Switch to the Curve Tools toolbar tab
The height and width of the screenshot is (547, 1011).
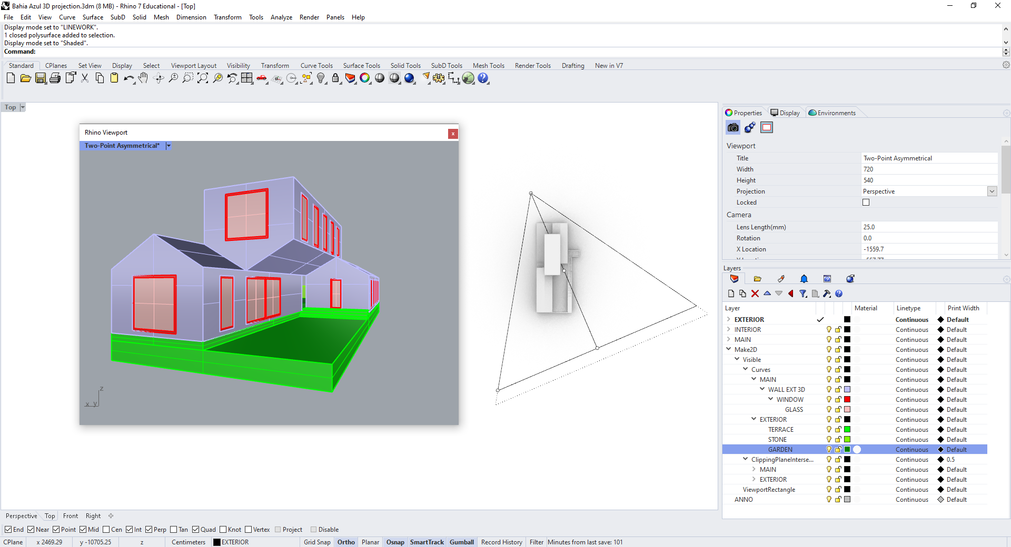point(316,66)
